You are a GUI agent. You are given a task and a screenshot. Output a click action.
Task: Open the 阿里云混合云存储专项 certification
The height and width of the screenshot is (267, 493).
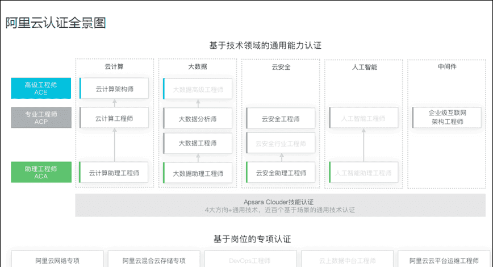coord(154,260)
